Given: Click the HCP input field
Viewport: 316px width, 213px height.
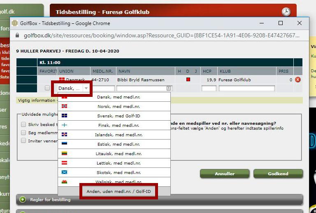Looking at the screenshot, I should 209,88.
